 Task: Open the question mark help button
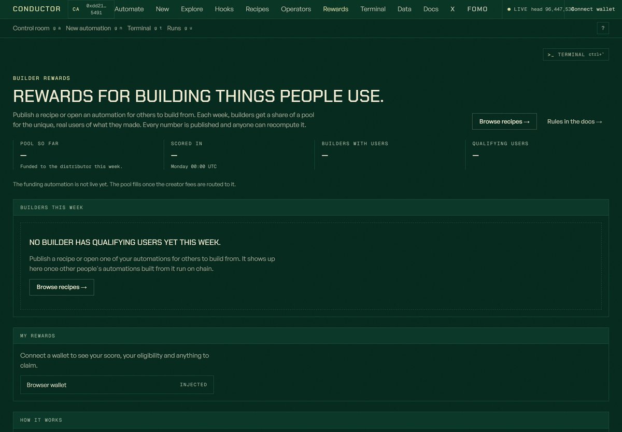[x=603, y=29]
